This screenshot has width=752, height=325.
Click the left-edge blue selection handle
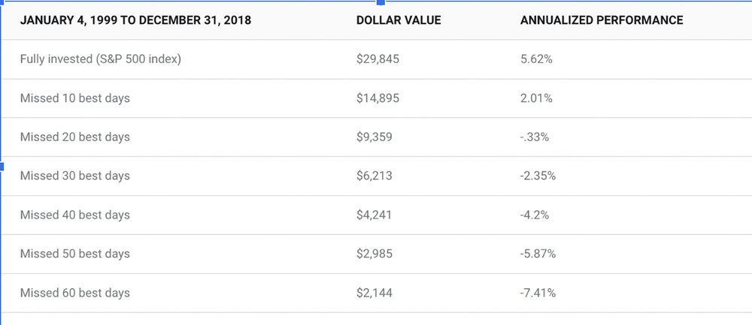(x=2, y=166)
